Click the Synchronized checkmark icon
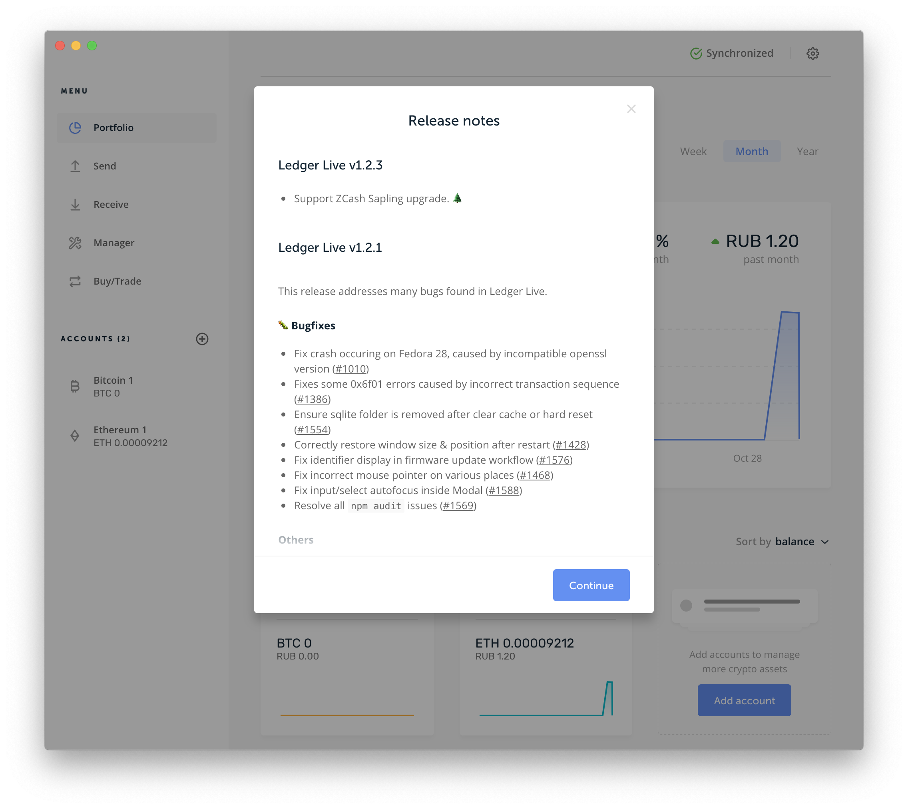This screenshot has width=908, height=809. [696, 53]
